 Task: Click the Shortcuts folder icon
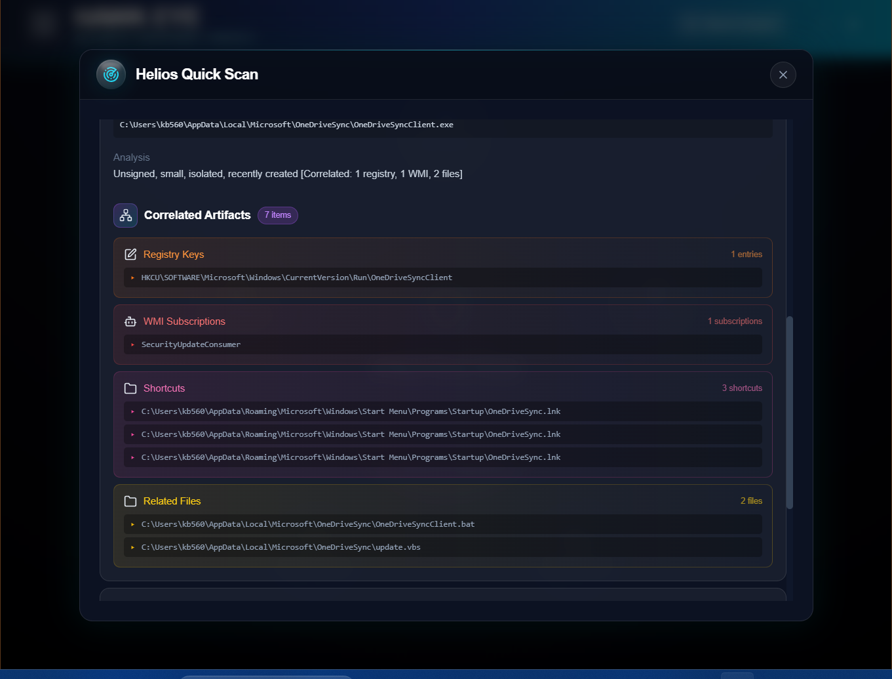[x=130, y=388]
